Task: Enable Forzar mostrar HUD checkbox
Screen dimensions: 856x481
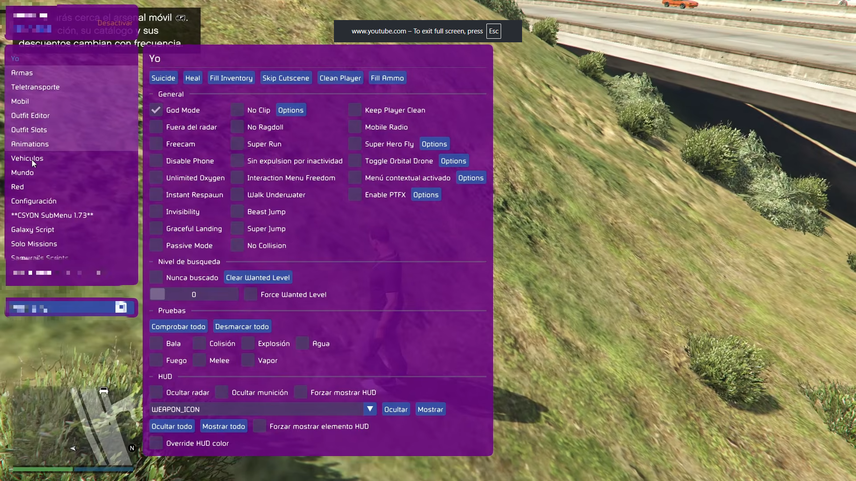Action: coord(300,392)
